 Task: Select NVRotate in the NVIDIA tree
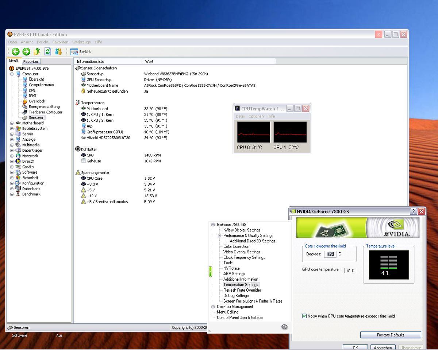[231, 268]
